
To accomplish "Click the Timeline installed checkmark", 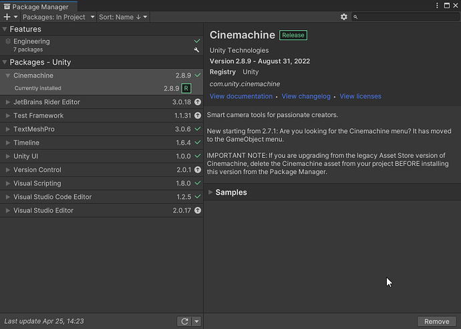I will pyautogui.click(x=198, y=142).
